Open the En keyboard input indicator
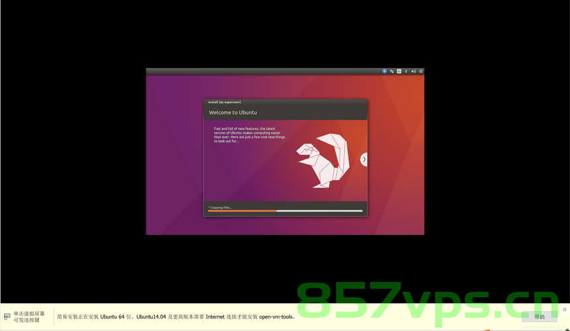570x331 pixels. pyautogui.click(x=399, y=71)
